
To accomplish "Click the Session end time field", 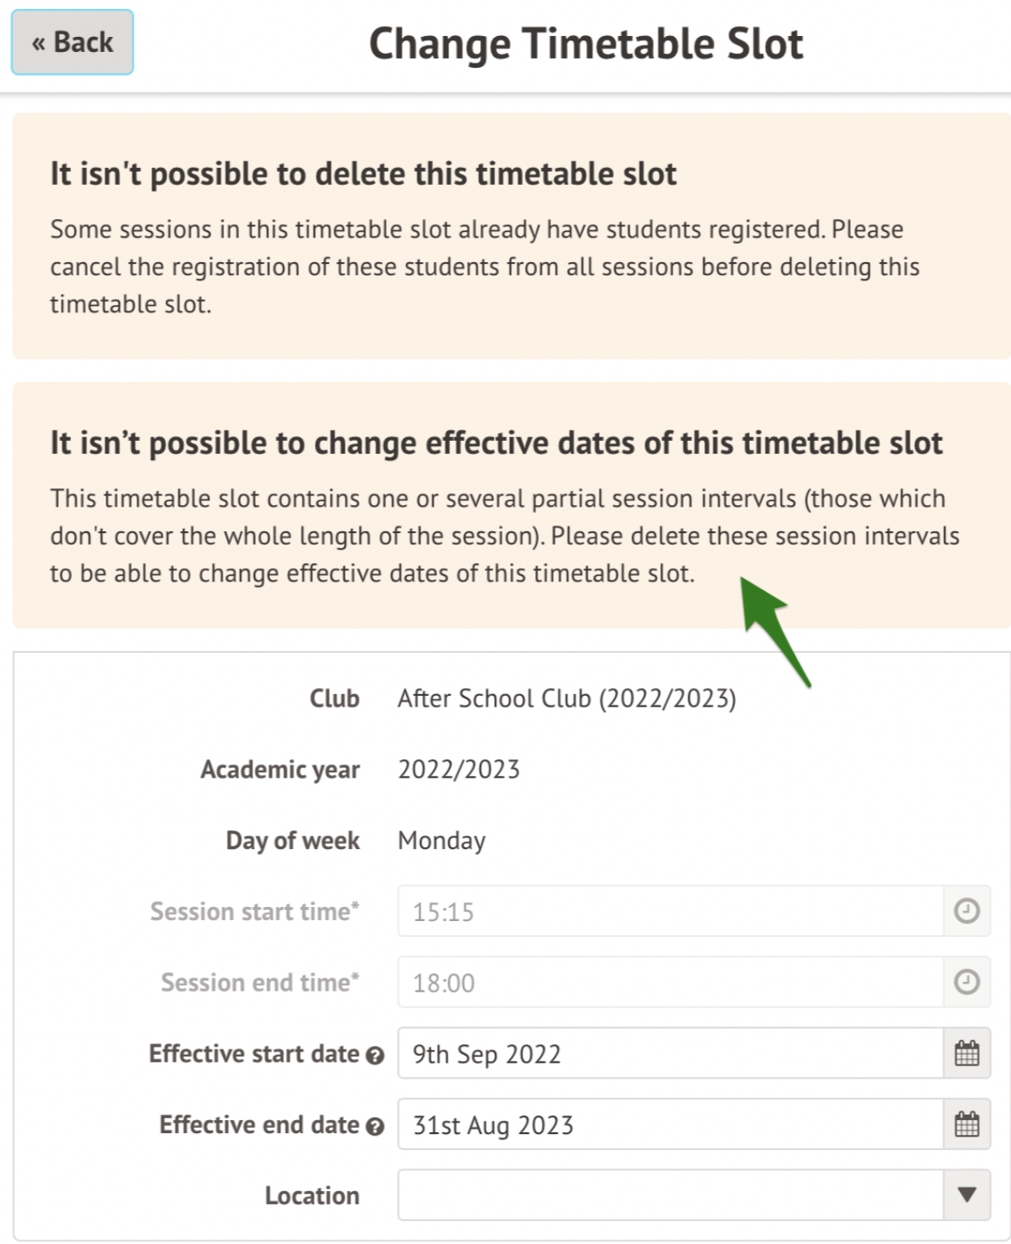I will (x=670, y=982).
